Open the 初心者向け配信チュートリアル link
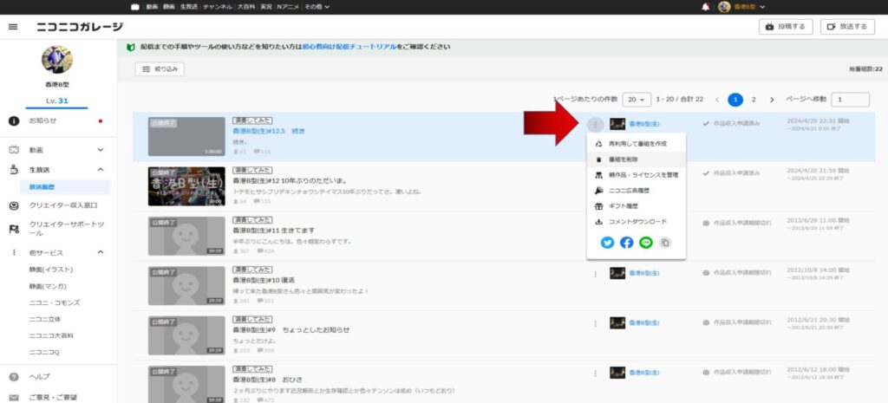 point(349,47)
